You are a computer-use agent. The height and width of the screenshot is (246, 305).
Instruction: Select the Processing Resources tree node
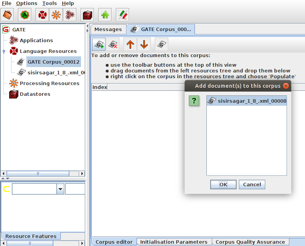tap(50, 83)
